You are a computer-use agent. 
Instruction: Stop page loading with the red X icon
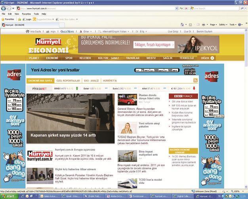pyautogui.click(x=186, y=8)
